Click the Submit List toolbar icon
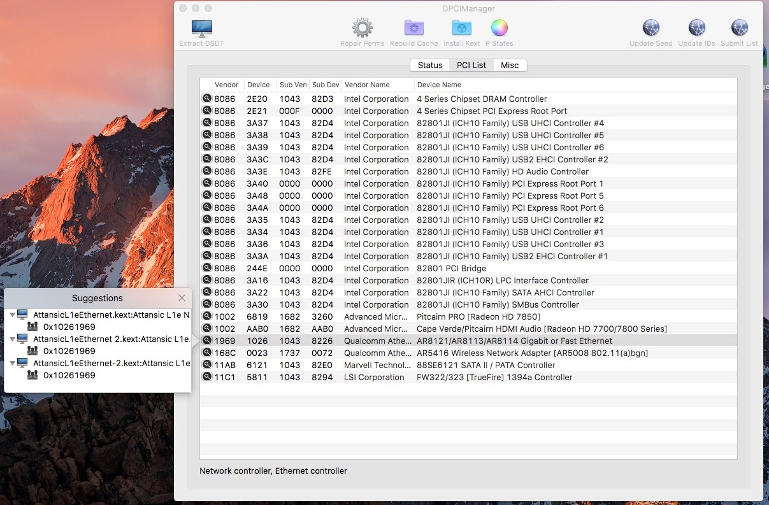769x505 pixels. click(739, 29)
